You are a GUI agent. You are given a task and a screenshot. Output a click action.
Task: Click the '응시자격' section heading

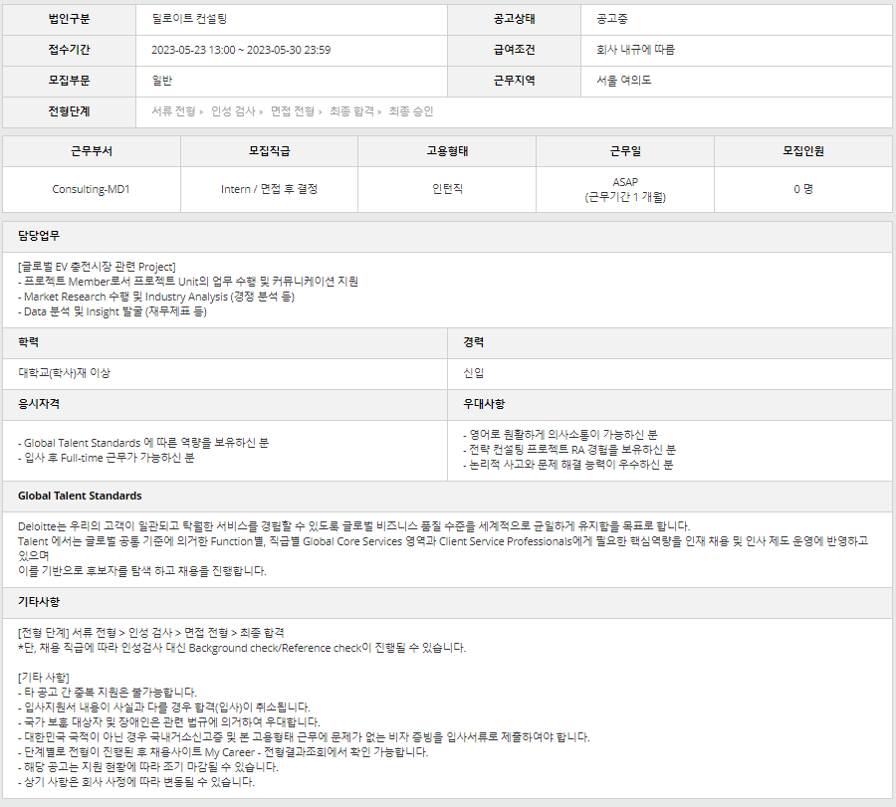38,404
